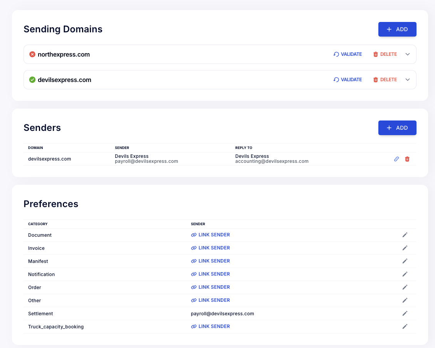This screenshot has height=348, width=435.
Task: Expand the northexpress.com domain details
Action: (408, 54)
